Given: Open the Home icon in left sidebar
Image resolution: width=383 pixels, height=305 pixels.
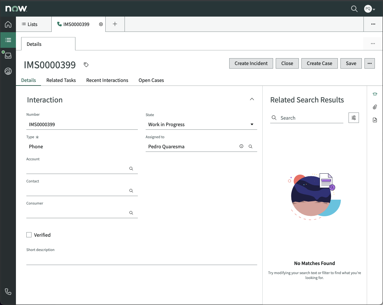Looking at the screenshot, I should (8, 24).
